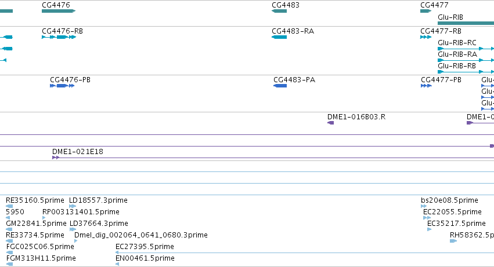Image resolution: width=494 pixels, height=267 pixels.
Task: Select the CG4476 gene bar
Action: point(59,11)
